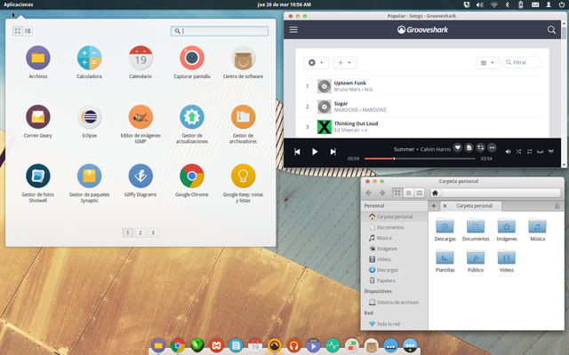Image resolution: width=569 pixels, height=355 pixels.
Task: Switch launcher to category list view
Action: [x=28, y=31]
